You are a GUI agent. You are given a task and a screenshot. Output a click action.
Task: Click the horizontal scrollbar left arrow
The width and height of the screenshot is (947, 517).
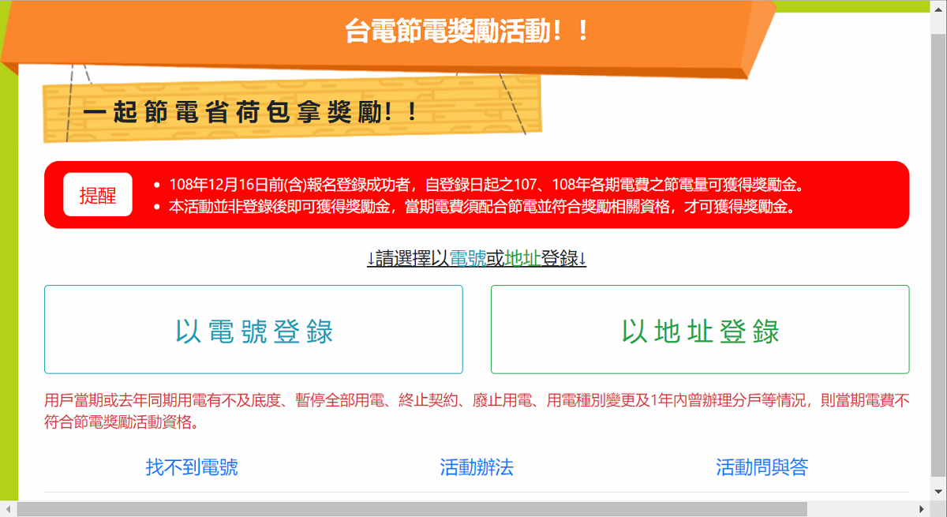[8, 509]
